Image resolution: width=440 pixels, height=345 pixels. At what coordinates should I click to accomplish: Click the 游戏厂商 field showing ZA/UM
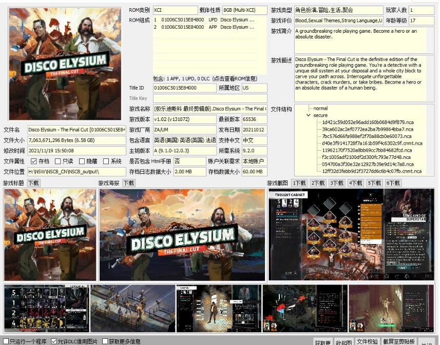185,130
